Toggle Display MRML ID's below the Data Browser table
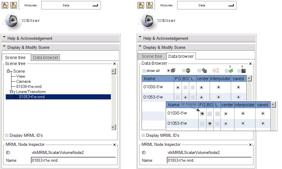This screenshot has height=169, width=282. pyautogui.click(x=143, y=136)
